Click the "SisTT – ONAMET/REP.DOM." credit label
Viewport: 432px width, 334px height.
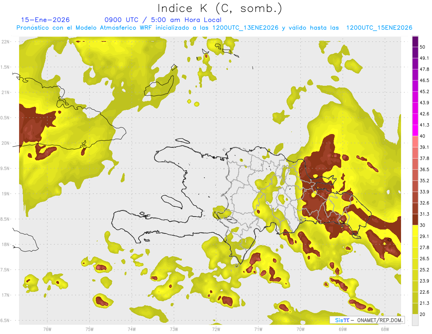(367, 320)
